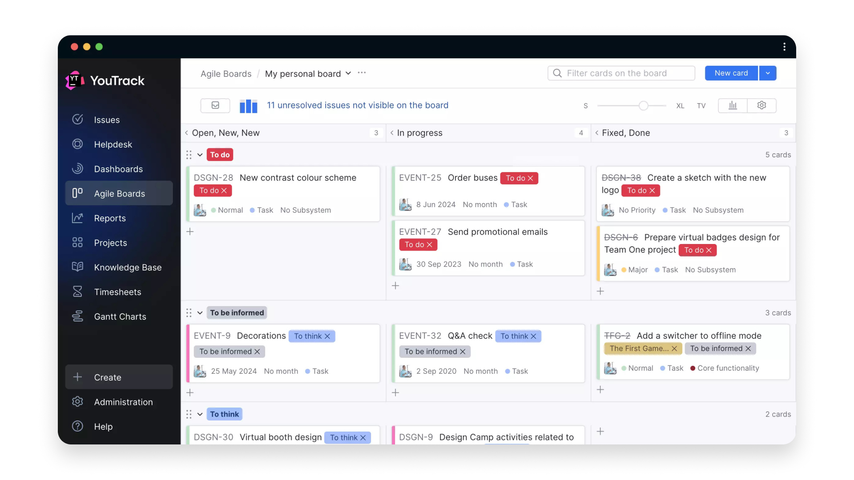Focus the Filter cards search field
The height and width of the screenshot is (480, 854).
[621, 73]
